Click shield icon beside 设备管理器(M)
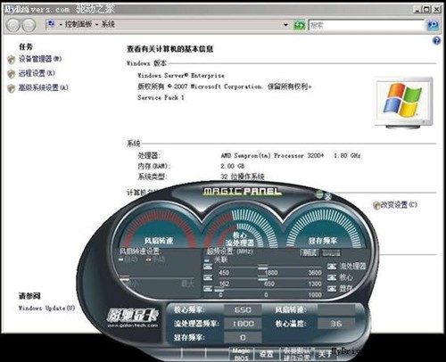 12,60
